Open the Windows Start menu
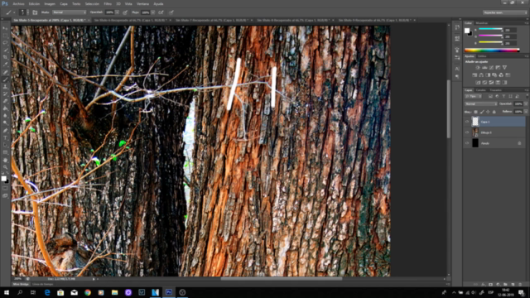Screen dimensions: 530x298 coord(6,292)
